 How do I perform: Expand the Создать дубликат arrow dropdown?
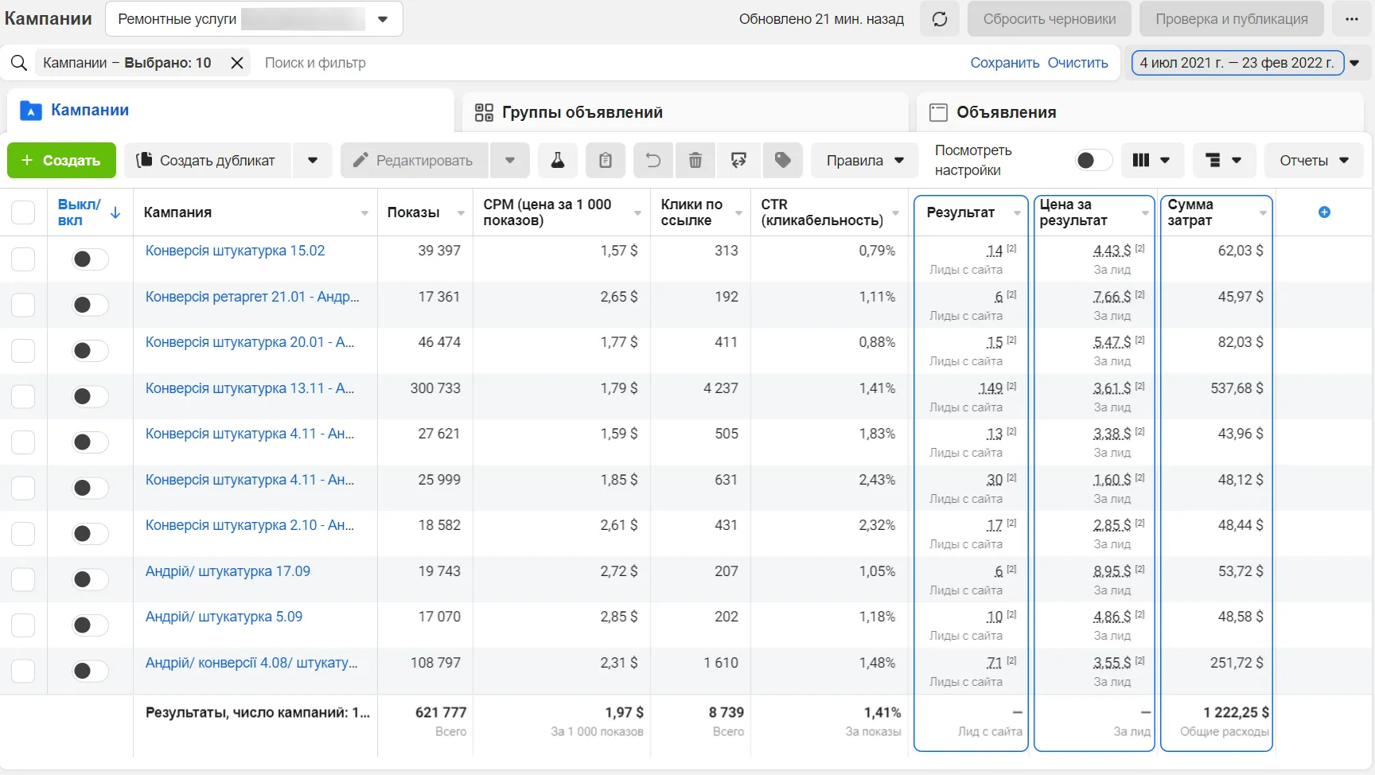coord(313,161)
